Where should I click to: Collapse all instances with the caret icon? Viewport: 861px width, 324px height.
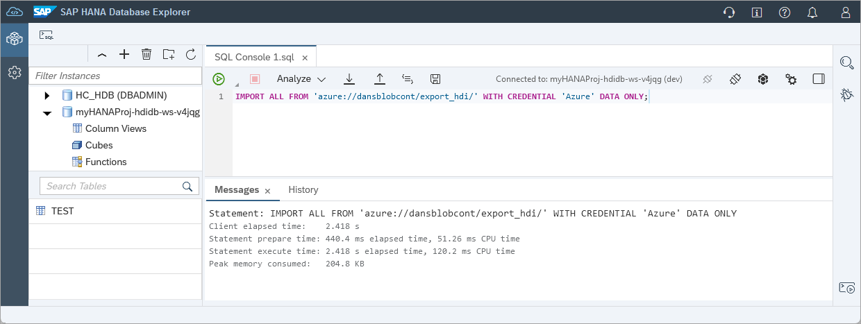[102, 54]
